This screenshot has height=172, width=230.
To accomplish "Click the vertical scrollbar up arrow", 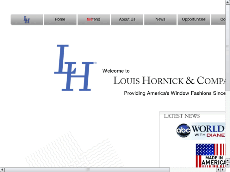I will 228,2.
